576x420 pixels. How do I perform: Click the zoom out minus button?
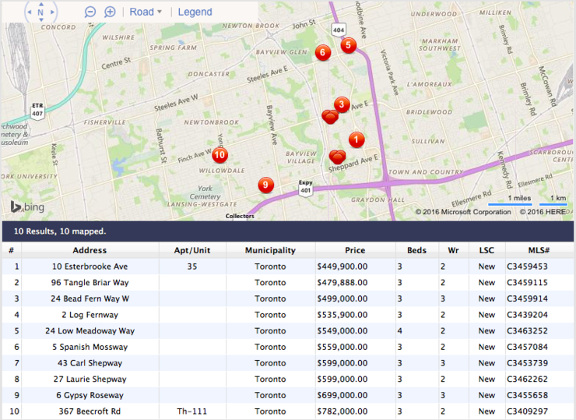(x=90, y=12)
